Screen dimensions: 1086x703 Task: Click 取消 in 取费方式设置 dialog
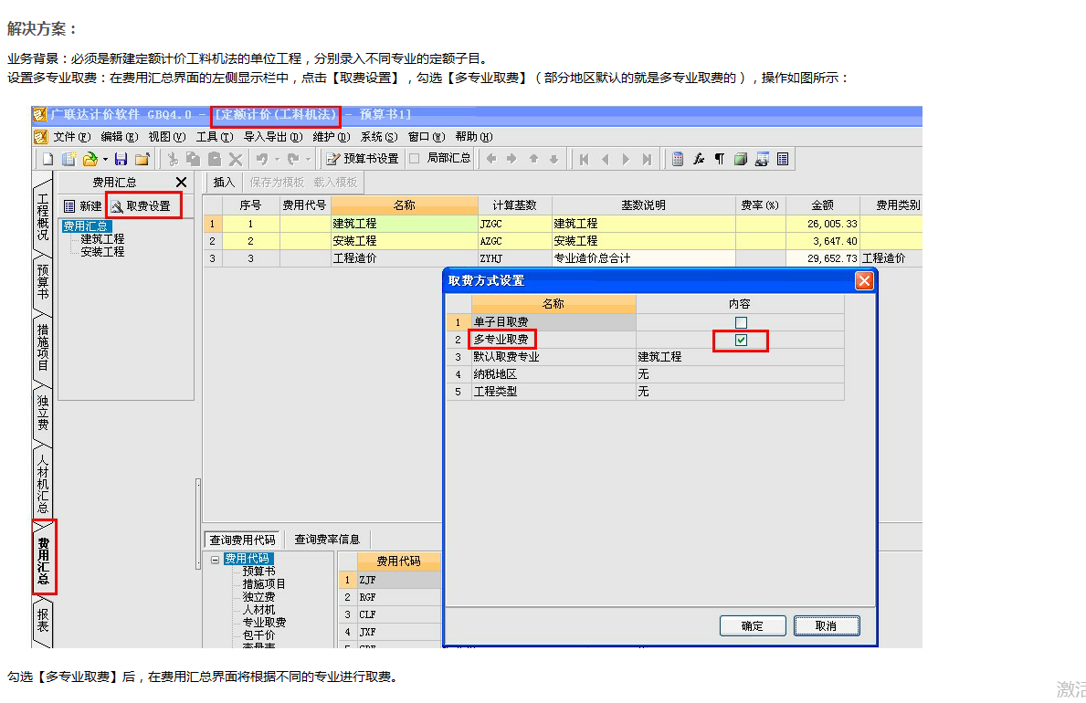click(827, 626)
